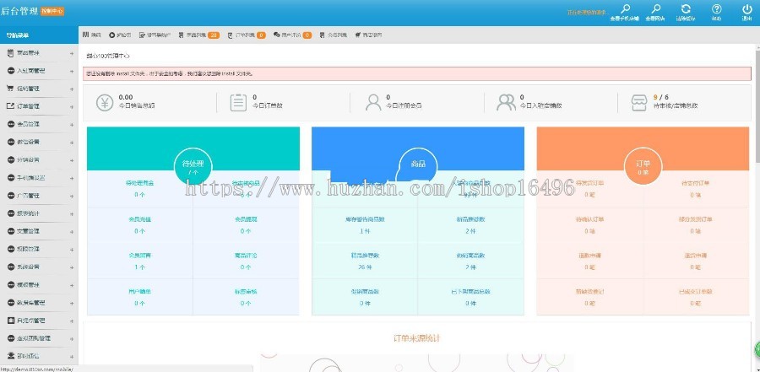The height and width of the screenshot is (372, 760).
Task: Click the 商品管理 clipboard icon in sidebar
Action: coord(10,53)
